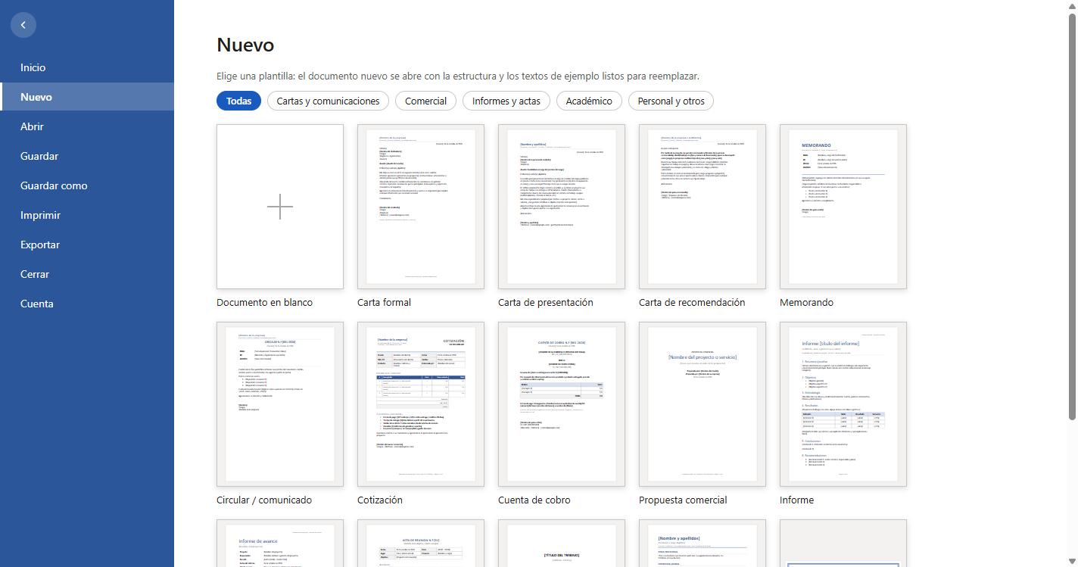Pick the Título del trabajo thumbnail
The image size is (1078, 567).
tap(562, 544)
